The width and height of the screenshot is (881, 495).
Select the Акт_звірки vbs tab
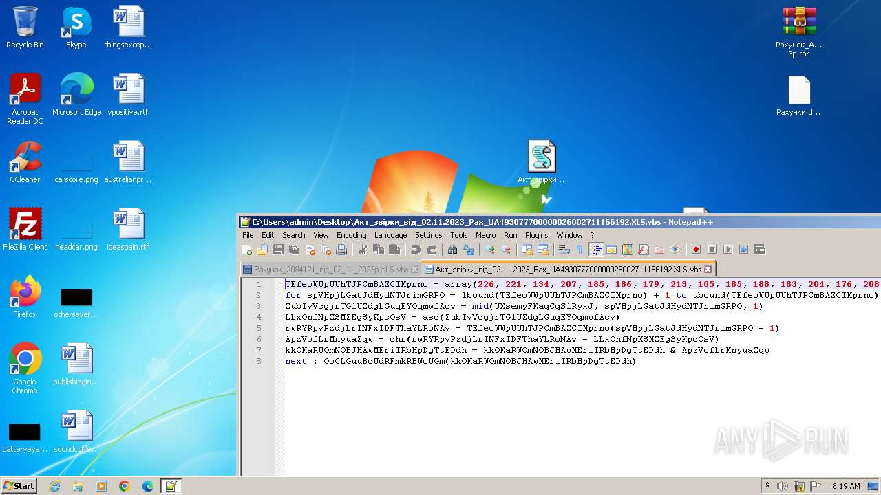pos(568,269)
